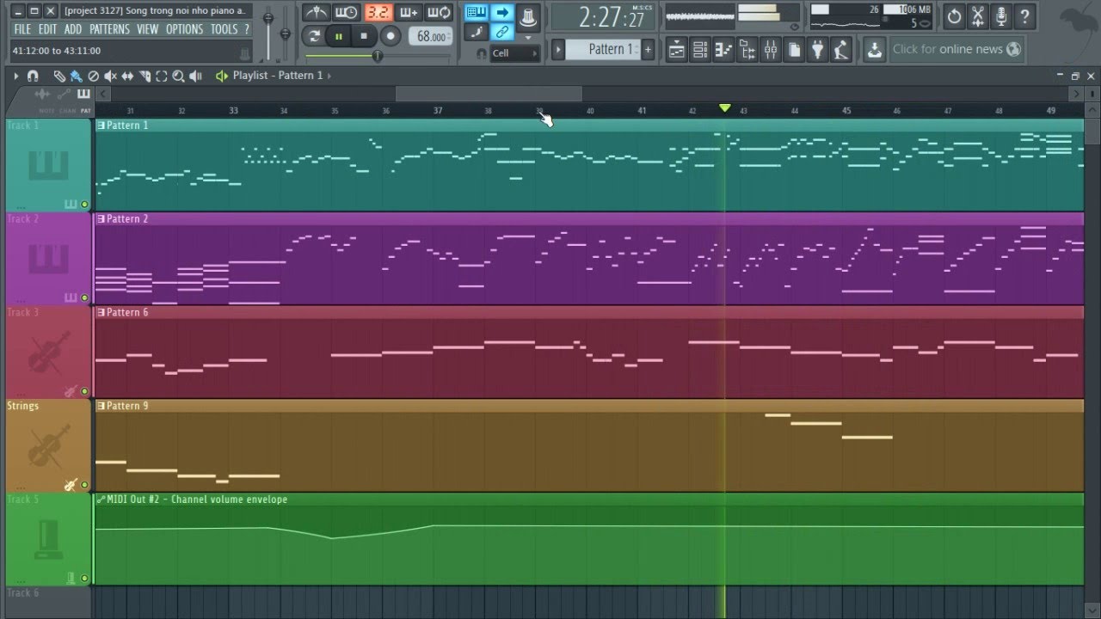Select the Delete tool in playlist toolbar
The height and width of the screenshot is (619, 1101).
(x=94, y=76)
